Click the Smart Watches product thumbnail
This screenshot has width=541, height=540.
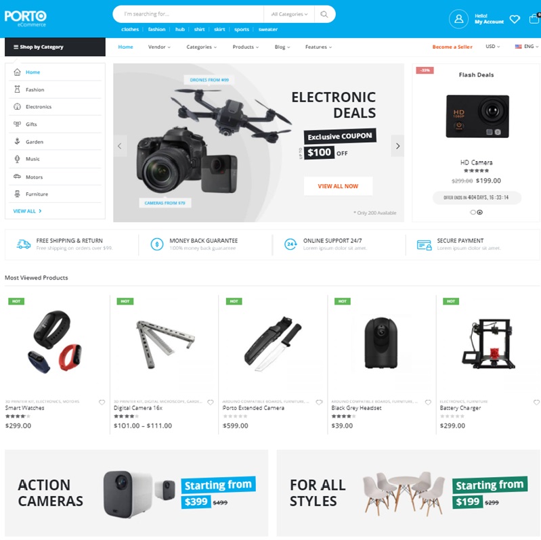[x=55, y=342]
